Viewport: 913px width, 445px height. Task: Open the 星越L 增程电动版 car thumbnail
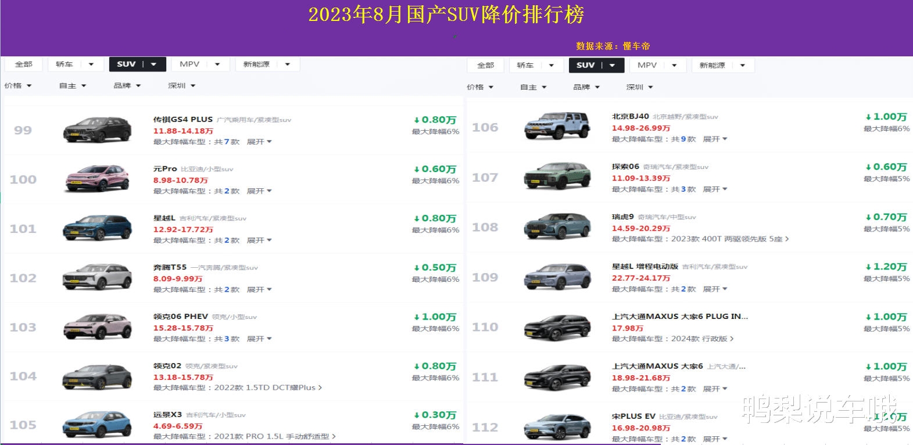click(558, 277)
